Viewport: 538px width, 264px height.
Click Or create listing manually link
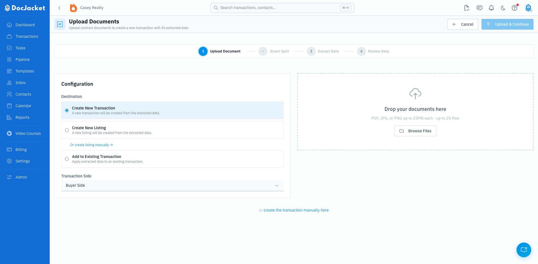coord(92,145)
